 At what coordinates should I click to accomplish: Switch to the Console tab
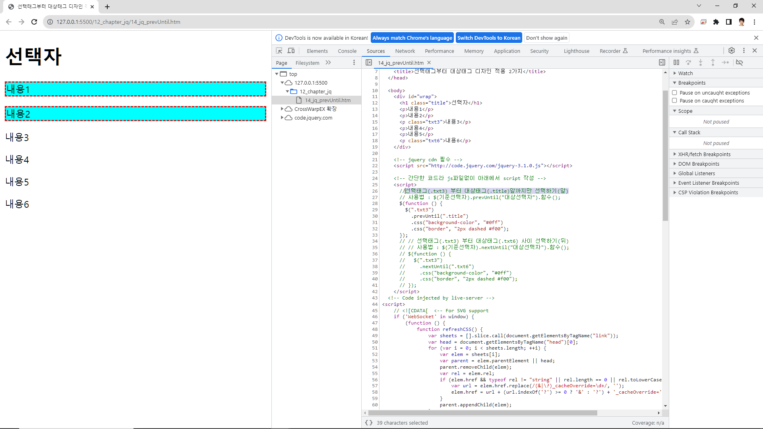347,51
